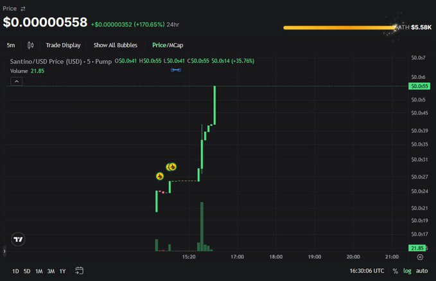This screenshot has width=436, height=281.
Task: Click Show All Bubbles
Action: point(116,45)
